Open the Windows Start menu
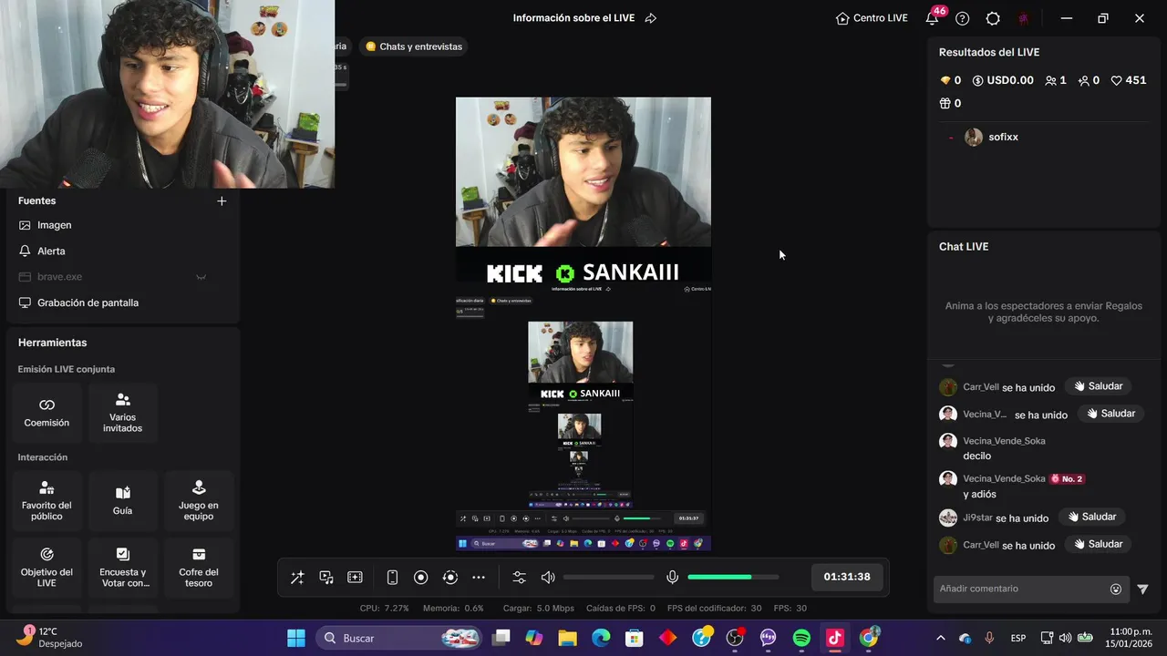This screenshot has height=656, width=1167. pyautogui.click(x=296, y=638)
